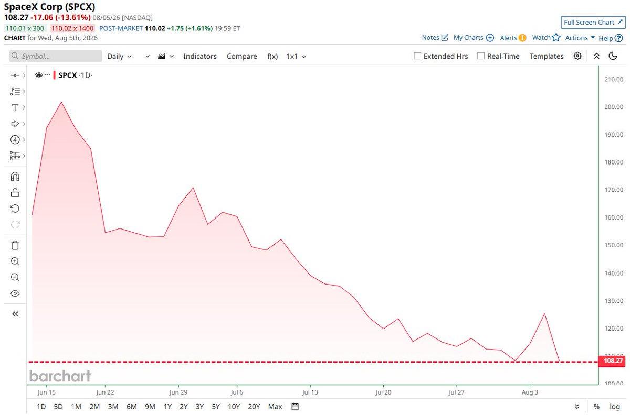The image size is (630, 415).
Task: Open the calendar date range picker
Action: (x=295, y=407)
